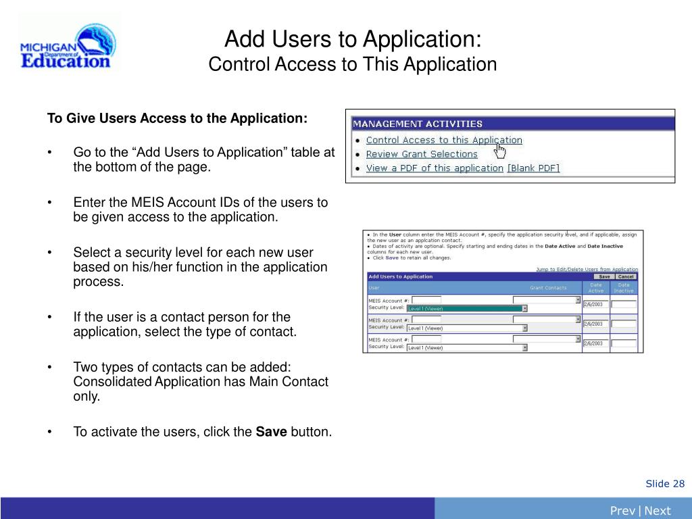692x519 pixels.
Task: Click the Save button in Add Users table
Action: tap(604, 276)
